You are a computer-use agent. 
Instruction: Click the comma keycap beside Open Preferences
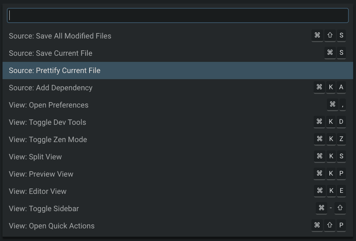coord(342,105)
